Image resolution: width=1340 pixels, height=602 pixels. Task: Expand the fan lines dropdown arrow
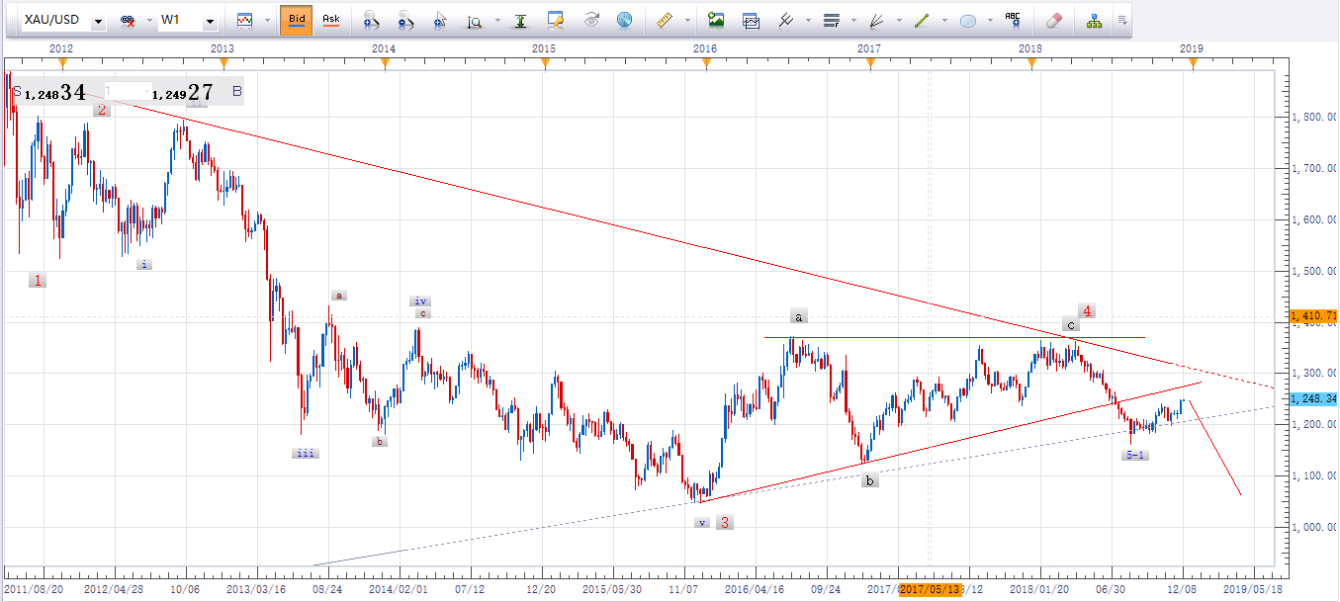pyautogui.click(x=900, y=21)
